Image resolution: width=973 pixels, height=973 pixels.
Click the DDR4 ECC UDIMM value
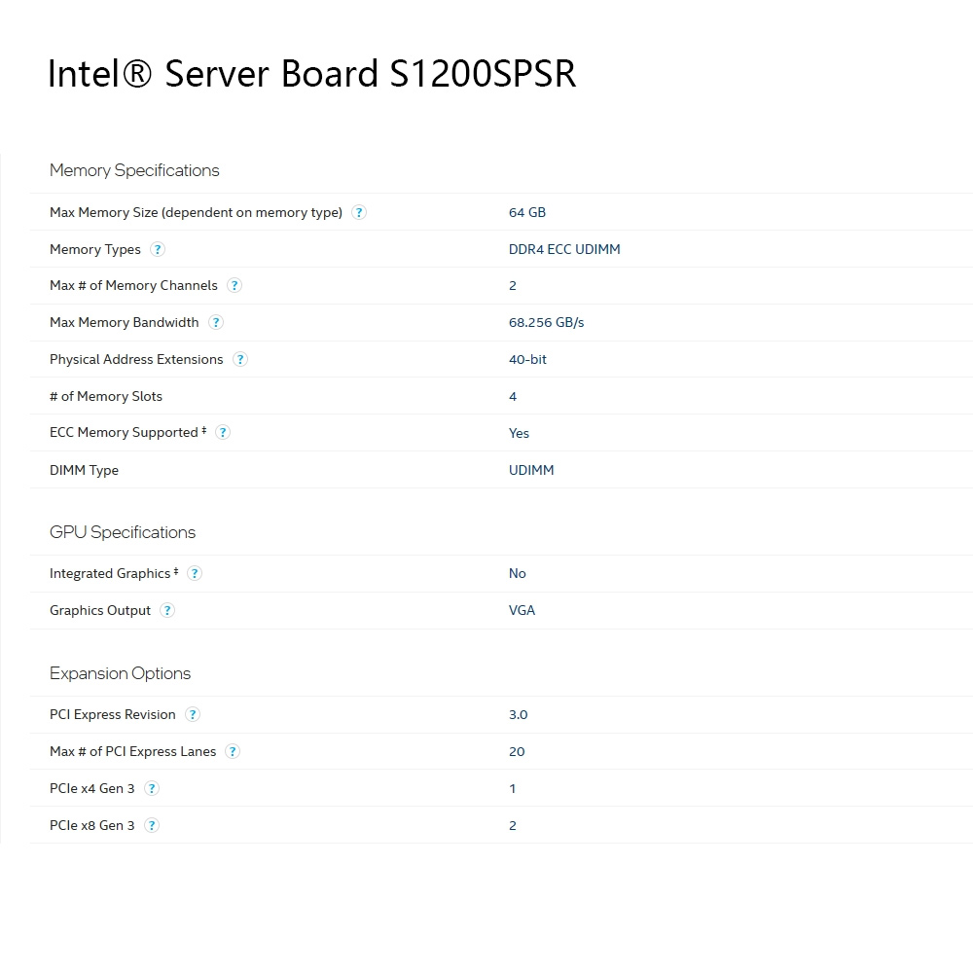tap(564, 249)
